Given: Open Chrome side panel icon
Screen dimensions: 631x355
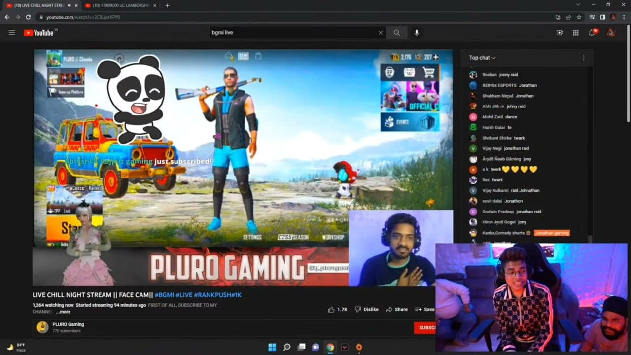Looking at the screenshot, I should [602, 17].
